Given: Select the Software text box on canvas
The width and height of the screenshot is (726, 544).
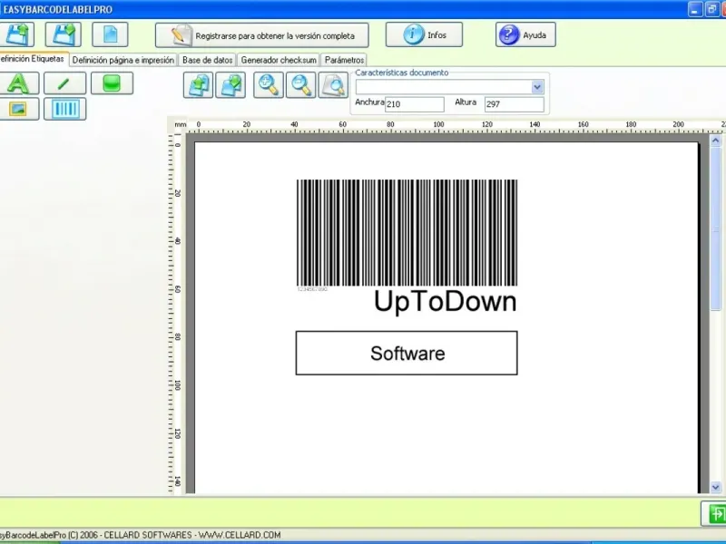Looking at the screenshot, I should [407, 353].
